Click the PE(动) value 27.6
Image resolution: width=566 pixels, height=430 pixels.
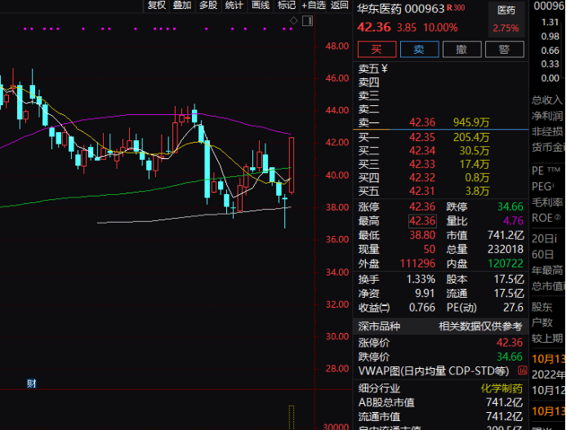513,308
